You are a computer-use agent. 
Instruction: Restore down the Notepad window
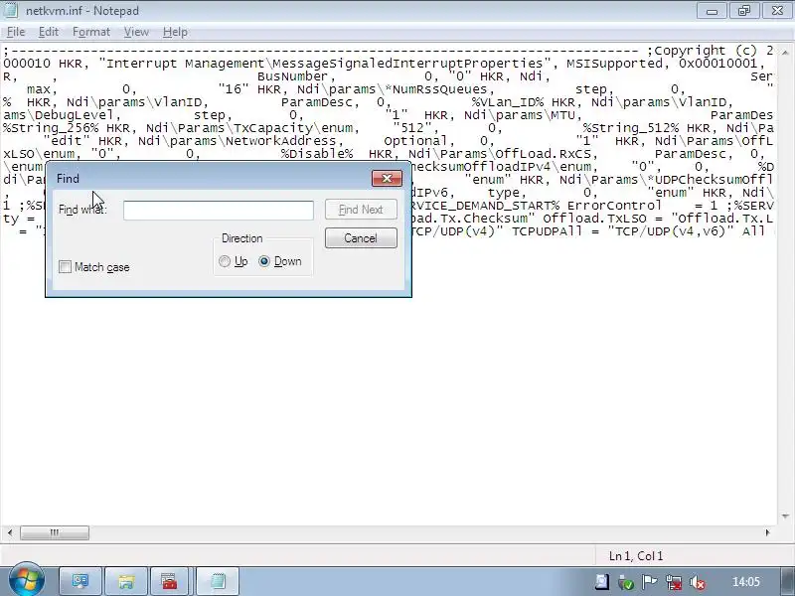click(743, 11)
